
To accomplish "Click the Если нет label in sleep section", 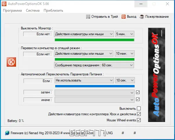I will [x=38, y=54].
